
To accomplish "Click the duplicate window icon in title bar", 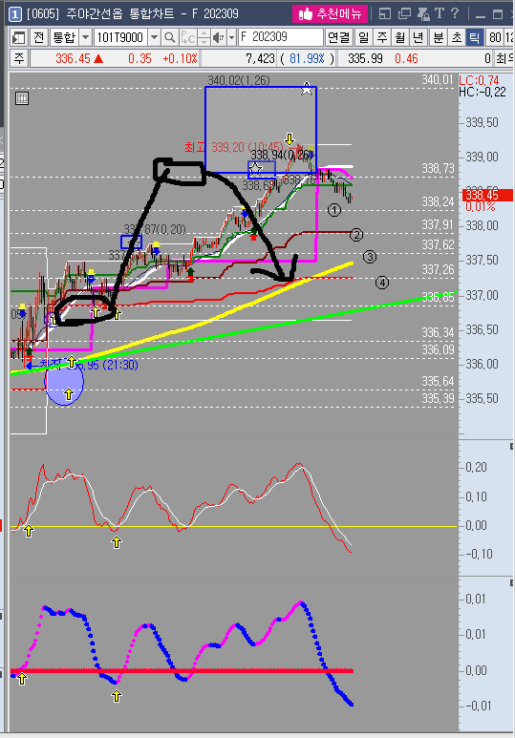I will point(404,13).
